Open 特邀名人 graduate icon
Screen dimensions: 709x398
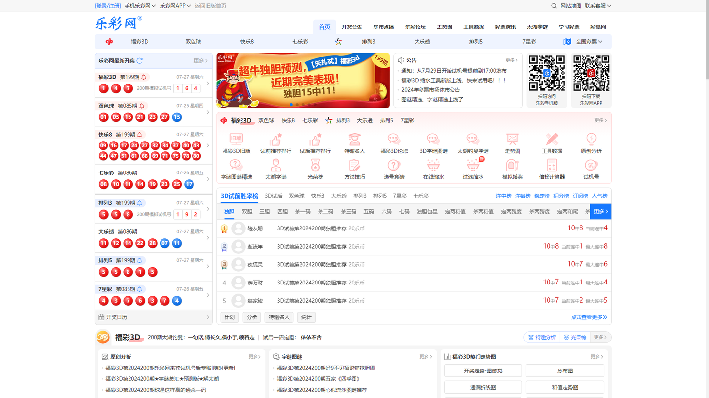[354, 139]
